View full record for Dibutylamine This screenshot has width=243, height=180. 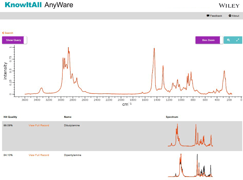[39, 125]
